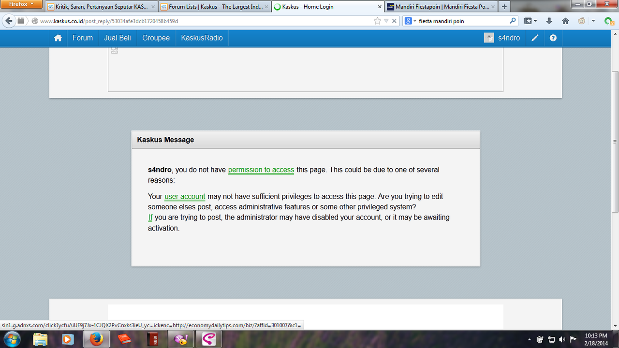Open the Yahoo Messenger taskbar icon
This screenshot has width=619, height=348.
tap(180, 339)
